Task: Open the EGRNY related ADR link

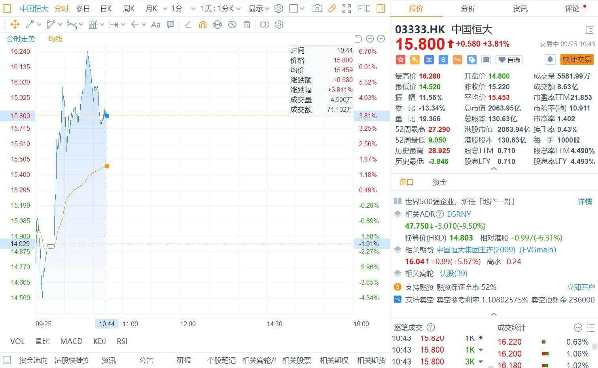Action: click(x=459, y=214)
